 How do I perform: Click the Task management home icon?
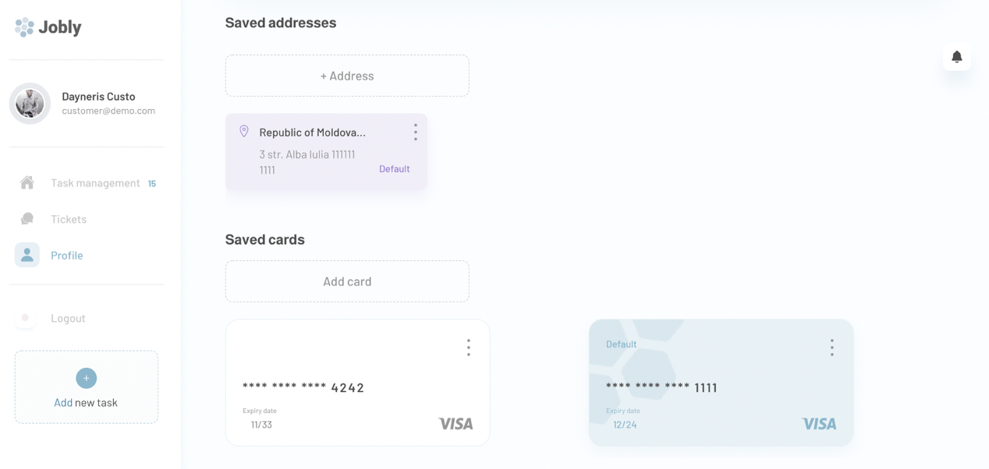click(x=27, y=183)
